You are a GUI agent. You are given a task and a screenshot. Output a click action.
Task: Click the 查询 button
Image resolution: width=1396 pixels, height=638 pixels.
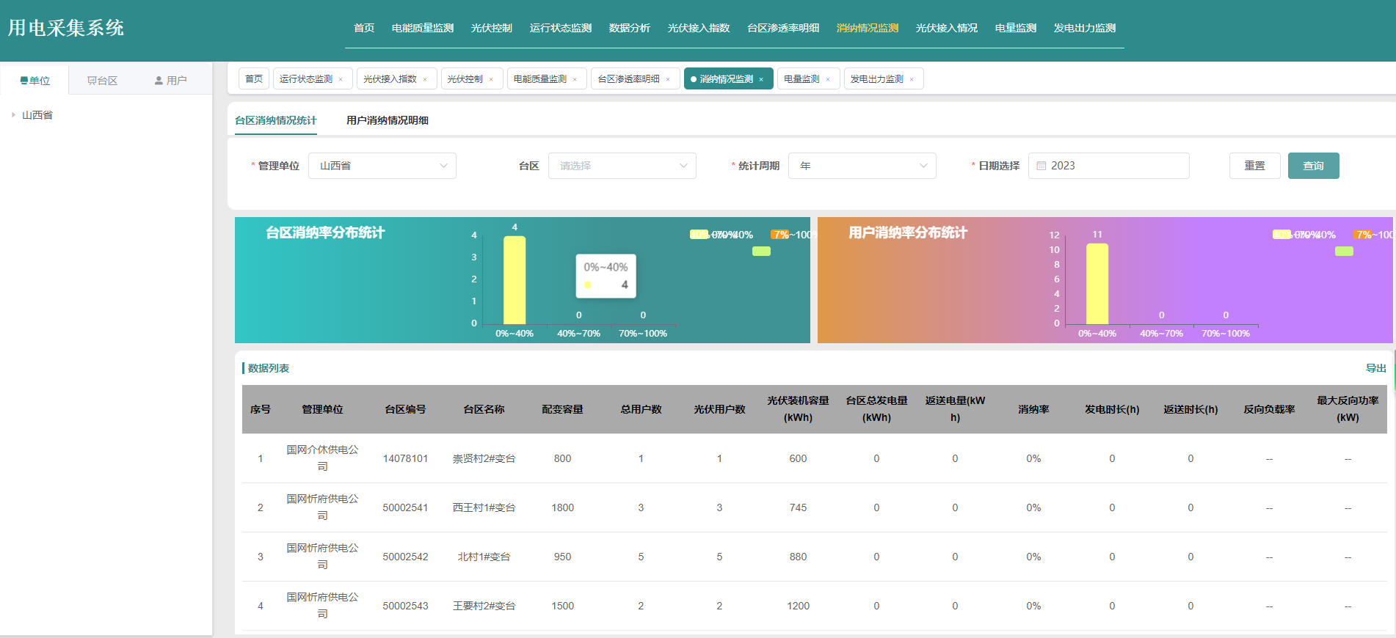(1314, 166)
